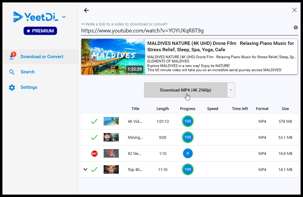Expand the Top 40... row chevron
Image resolution: width=303 pixels, height=197 pixels.
[85, 169]
